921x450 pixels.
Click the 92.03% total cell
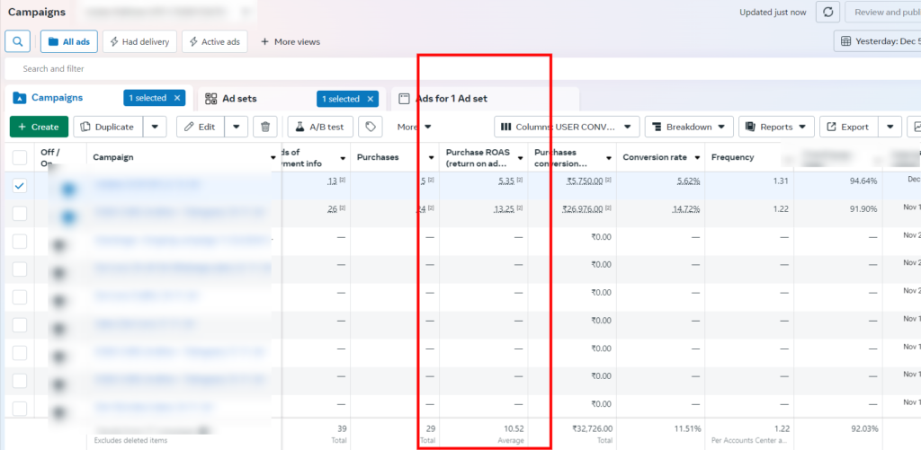(863, 428)
